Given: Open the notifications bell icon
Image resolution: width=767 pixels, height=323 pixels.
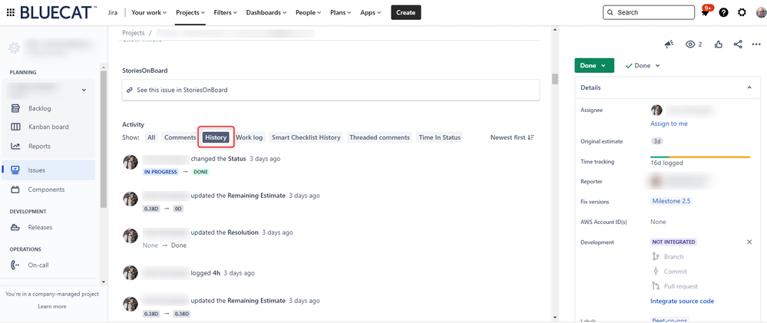Looking at the screenshot, I should 706,13.
